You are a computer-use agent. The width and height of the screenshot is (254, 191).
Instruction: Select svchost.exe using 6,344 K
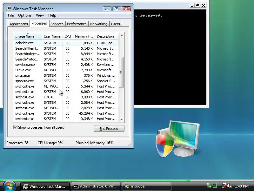(x=66, y=86)
